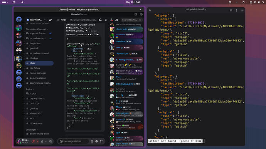266x149 pixels.
Task: Click the help icon in MaterialDiscord title bar
Action: coord(141,14)
